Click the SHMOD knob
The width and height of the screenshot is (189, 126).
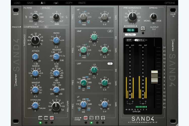coord(35,73)
